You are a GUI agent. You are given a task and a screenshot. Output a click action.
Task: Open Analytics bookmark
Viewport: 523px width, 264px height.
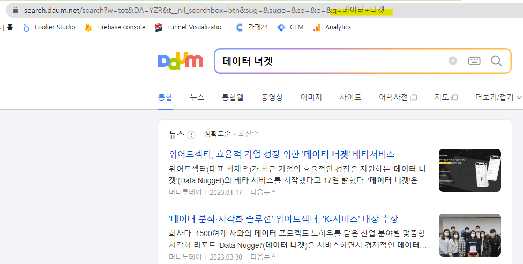[332, 27]
